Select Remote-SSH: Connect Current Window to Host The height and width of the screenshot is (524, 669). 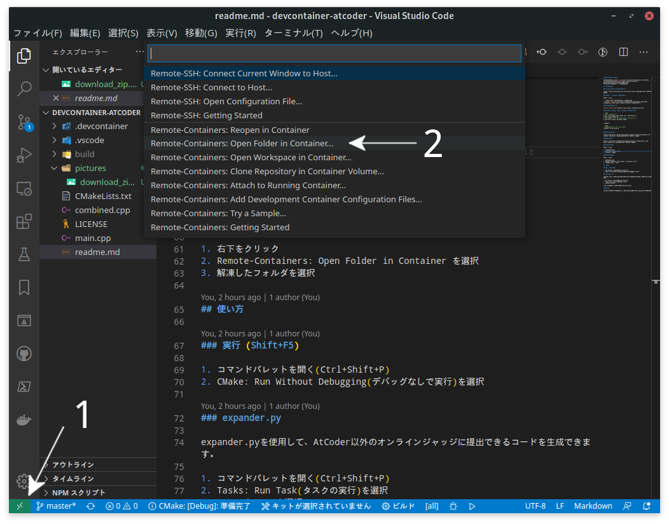tap(334, 73)
